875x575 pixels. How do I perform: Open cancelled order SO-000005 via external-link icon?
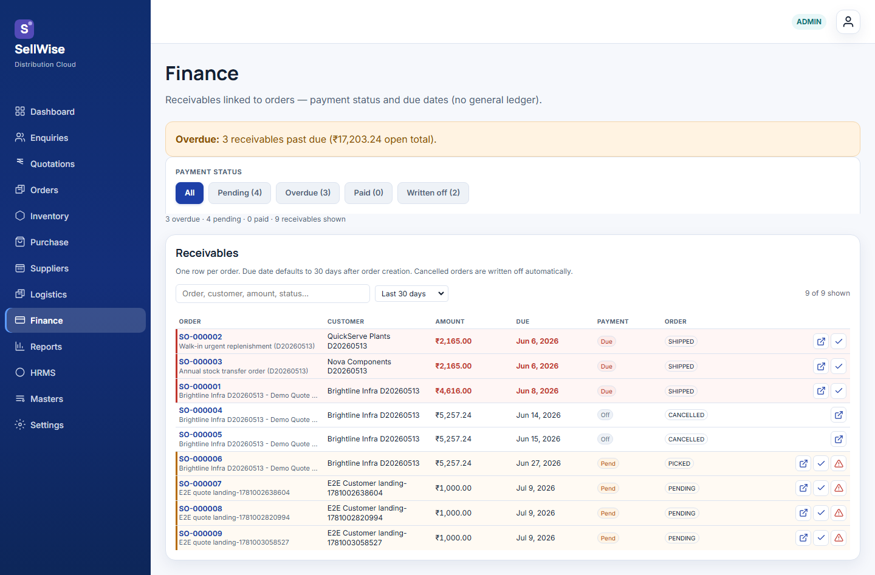click(x=839, y=439)
